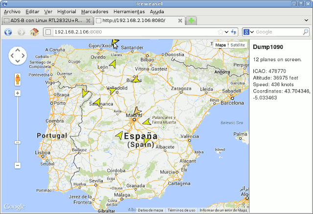313x214 pixels.
Task: Click the ICAO: 478770 text
Action: [x=269, y=71]
